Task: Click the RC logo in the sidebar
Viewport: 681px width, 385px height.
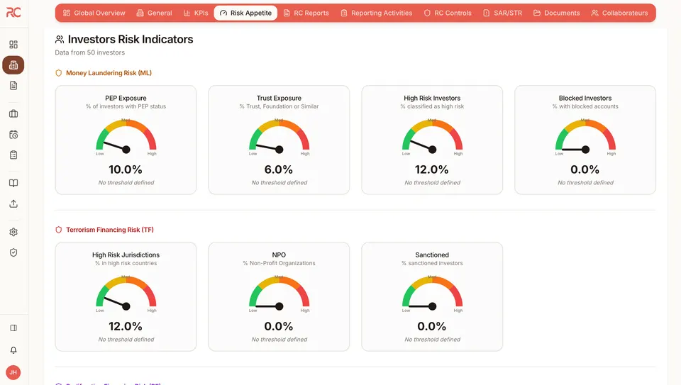Action: (13, 13)
